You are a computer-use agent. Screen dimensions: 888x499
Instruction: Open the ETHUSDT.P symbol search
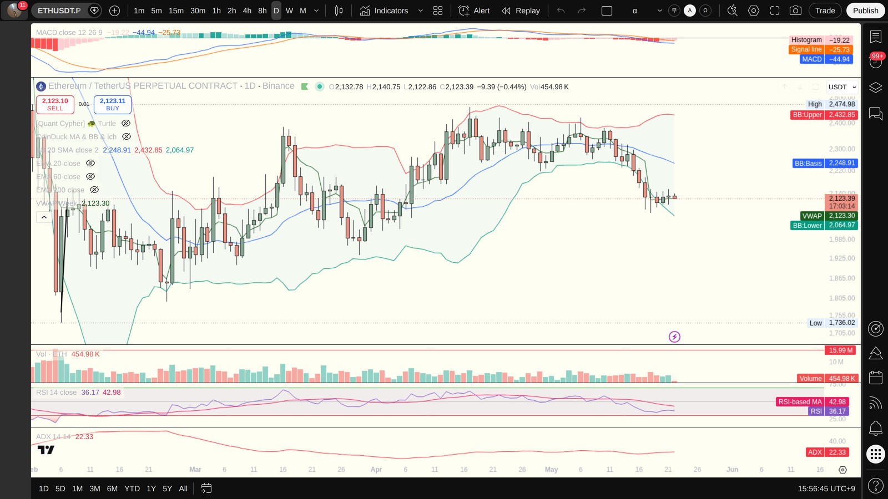click(59, 11)
